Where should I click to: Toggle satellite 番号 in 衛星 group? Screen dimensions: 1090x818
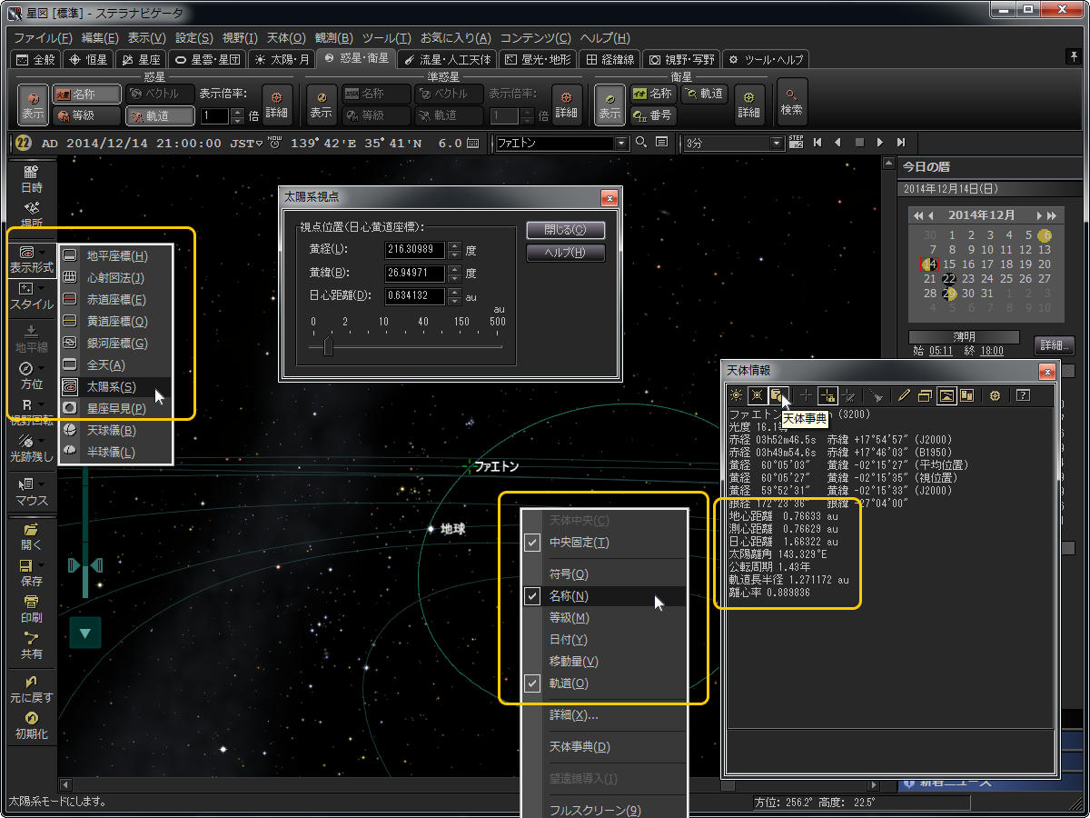click(x=653, y=115)
